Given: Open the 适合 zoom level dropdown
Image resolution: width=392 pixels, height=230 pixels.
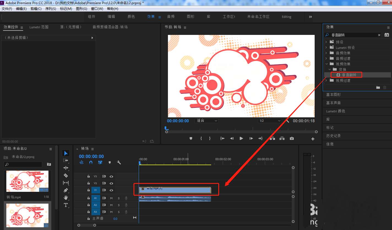Looking at the screenshot, I should pos(206,121).
